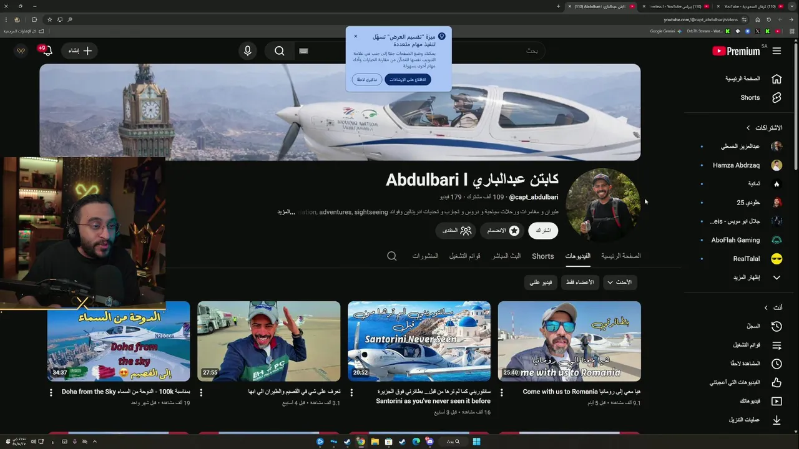Open the on-screen keyboard icon in search box

(x=304, y=51)
